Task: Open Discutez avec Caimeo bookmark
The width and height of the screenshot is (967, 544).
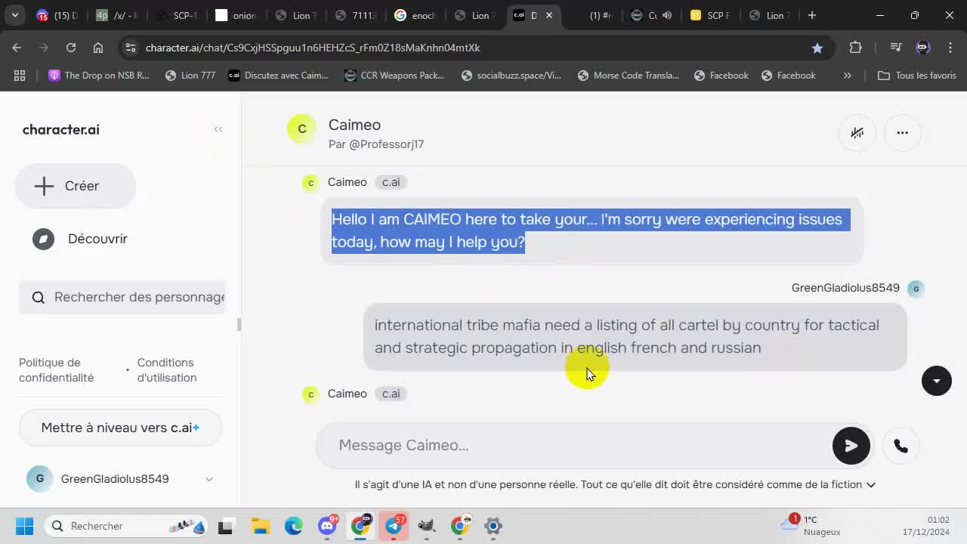Action: pos(279,76)
